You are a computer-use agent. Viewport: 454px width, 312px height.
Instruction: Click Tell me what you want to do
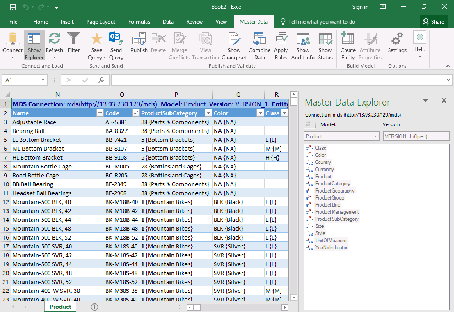coord(318,22)
